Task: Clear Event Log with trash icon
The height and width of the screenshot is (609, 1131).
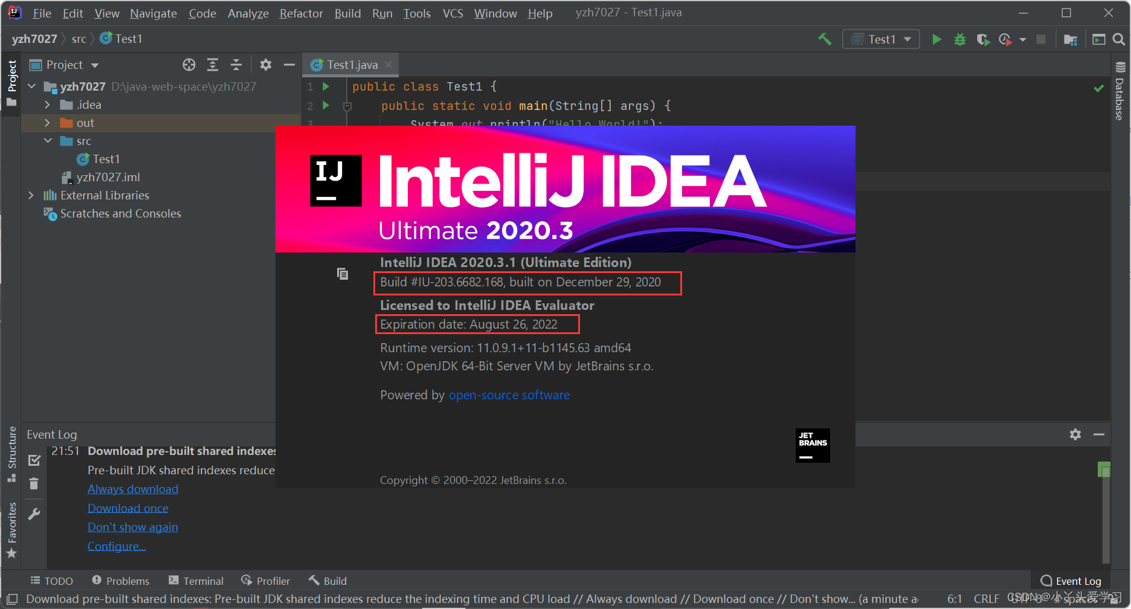Action: pyautogui.click(x=34, y=484)
